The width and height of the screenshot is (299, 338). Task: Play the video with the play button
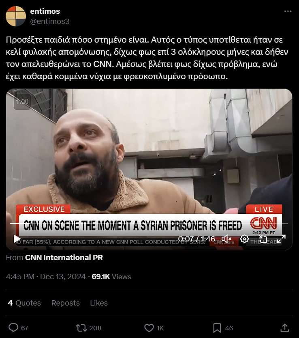pyautogui.click(x=17, y=239)
